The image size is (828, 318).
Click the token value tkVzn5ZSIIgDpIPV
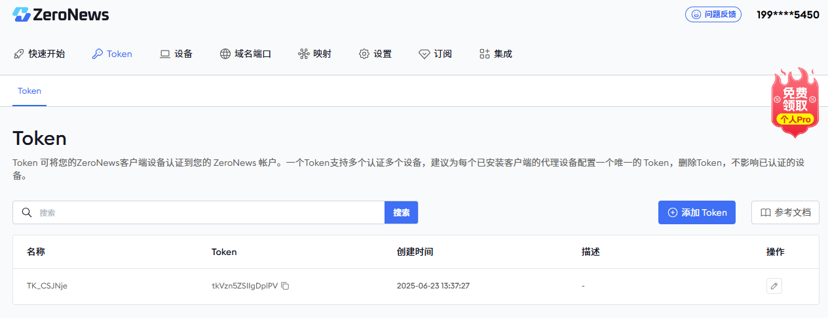pos(244,286)
